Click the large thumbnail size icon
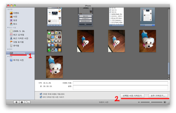The width and height of the screenshot is (176, 113). (165, 102)
